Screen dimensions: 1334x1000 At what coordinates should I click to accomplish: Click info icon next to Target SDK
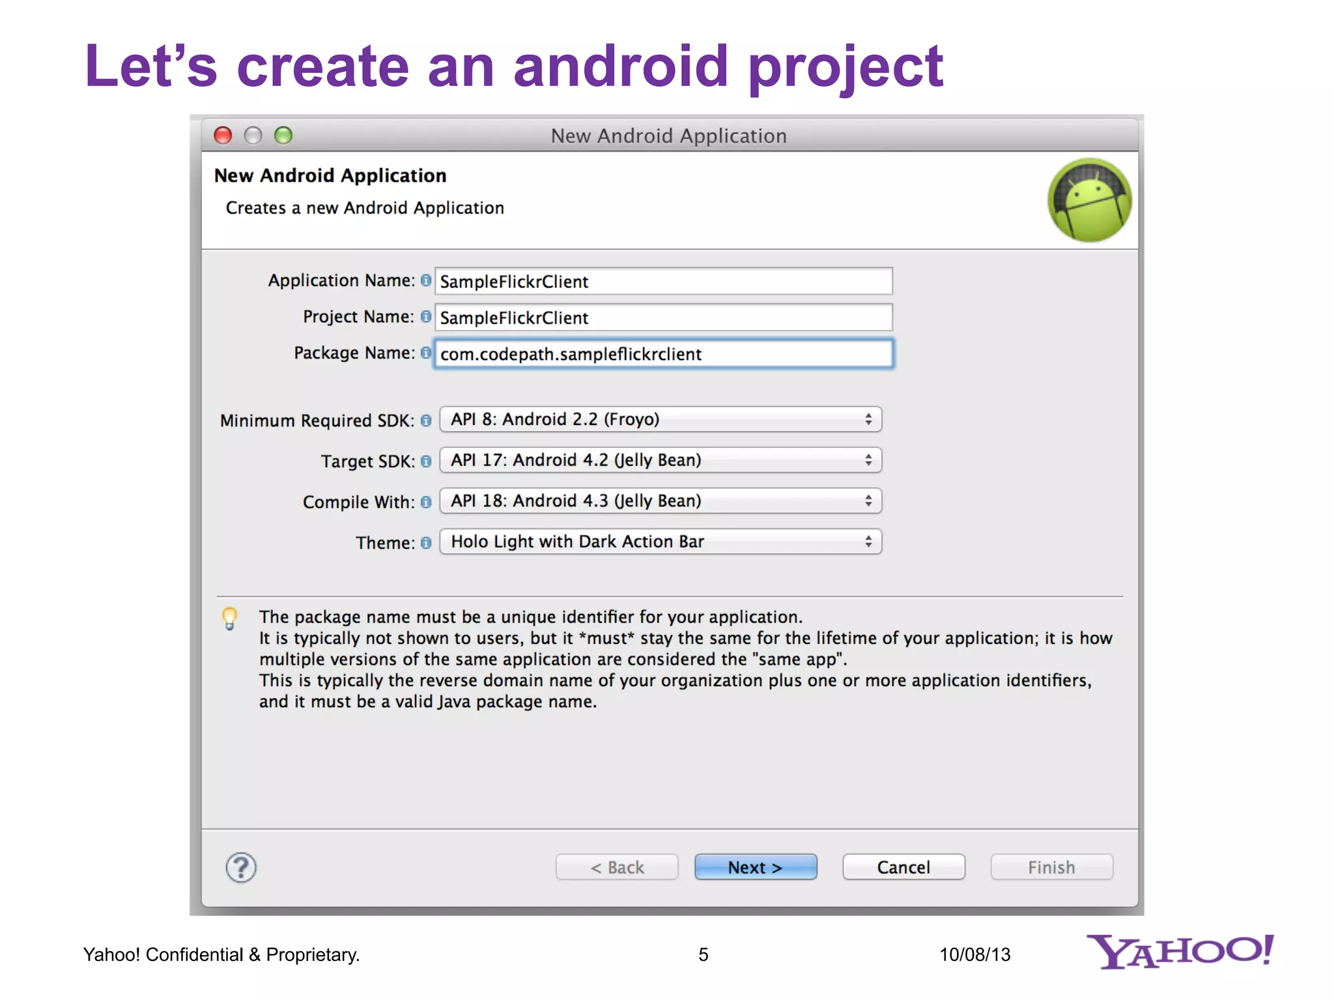pos(426,461)
